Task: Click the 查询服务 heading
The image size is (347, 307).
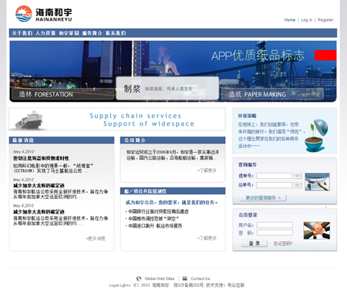Action: tap(247, 165)
